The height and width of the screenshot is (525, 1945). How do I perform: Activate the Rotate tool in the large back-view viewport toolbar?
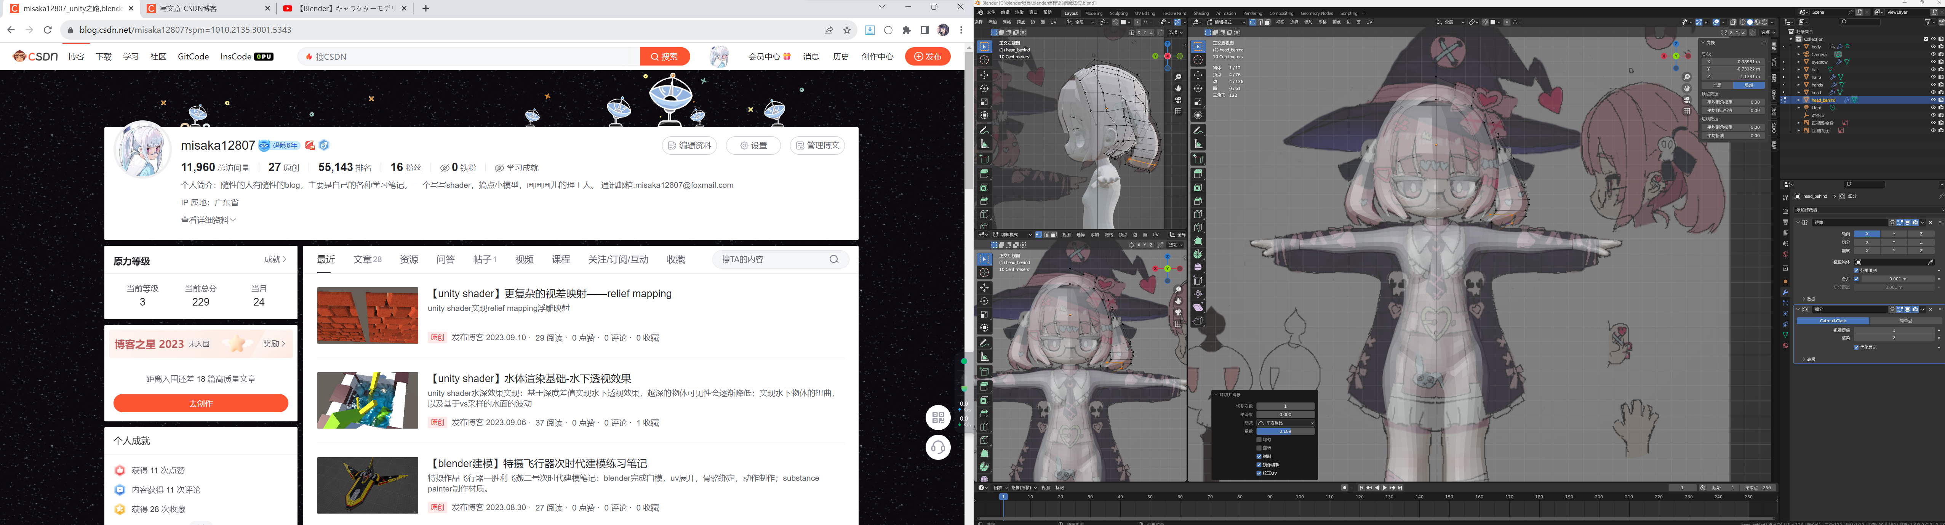[x=1198, y=88]
